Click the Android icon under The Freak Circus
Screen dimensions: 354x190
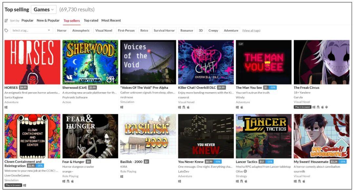[326, 107]
